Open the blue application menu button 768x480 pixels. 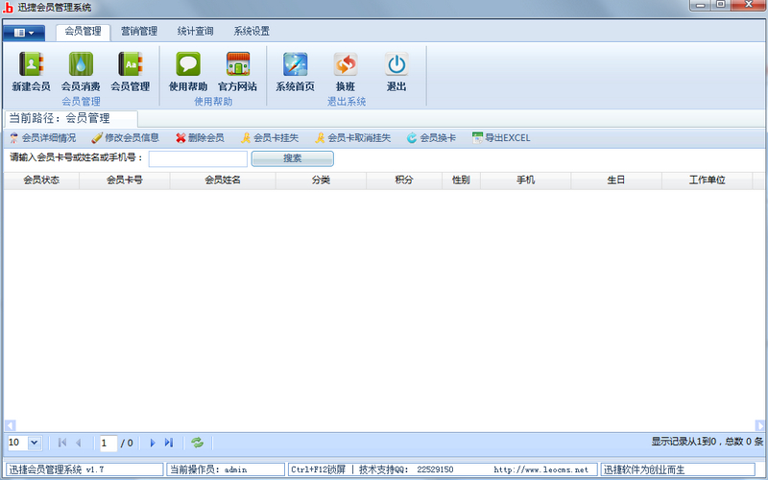[24, 33]
